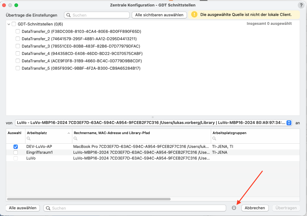Screen dimensions: 307x216
Task: Collapse the GDT-Schnittstellen tree node
Action: 9,24
